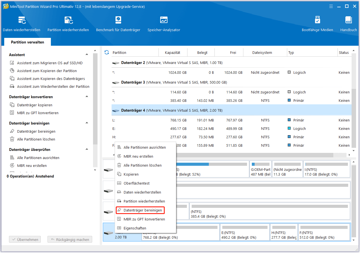Click the menu application button icon

pyautogui.click(x=331, y=6)
